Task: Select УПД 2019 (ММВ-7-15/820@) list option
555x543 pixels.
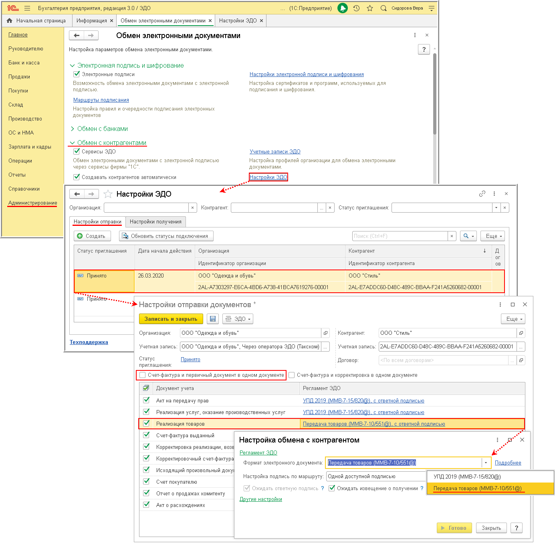Action: 490,477
